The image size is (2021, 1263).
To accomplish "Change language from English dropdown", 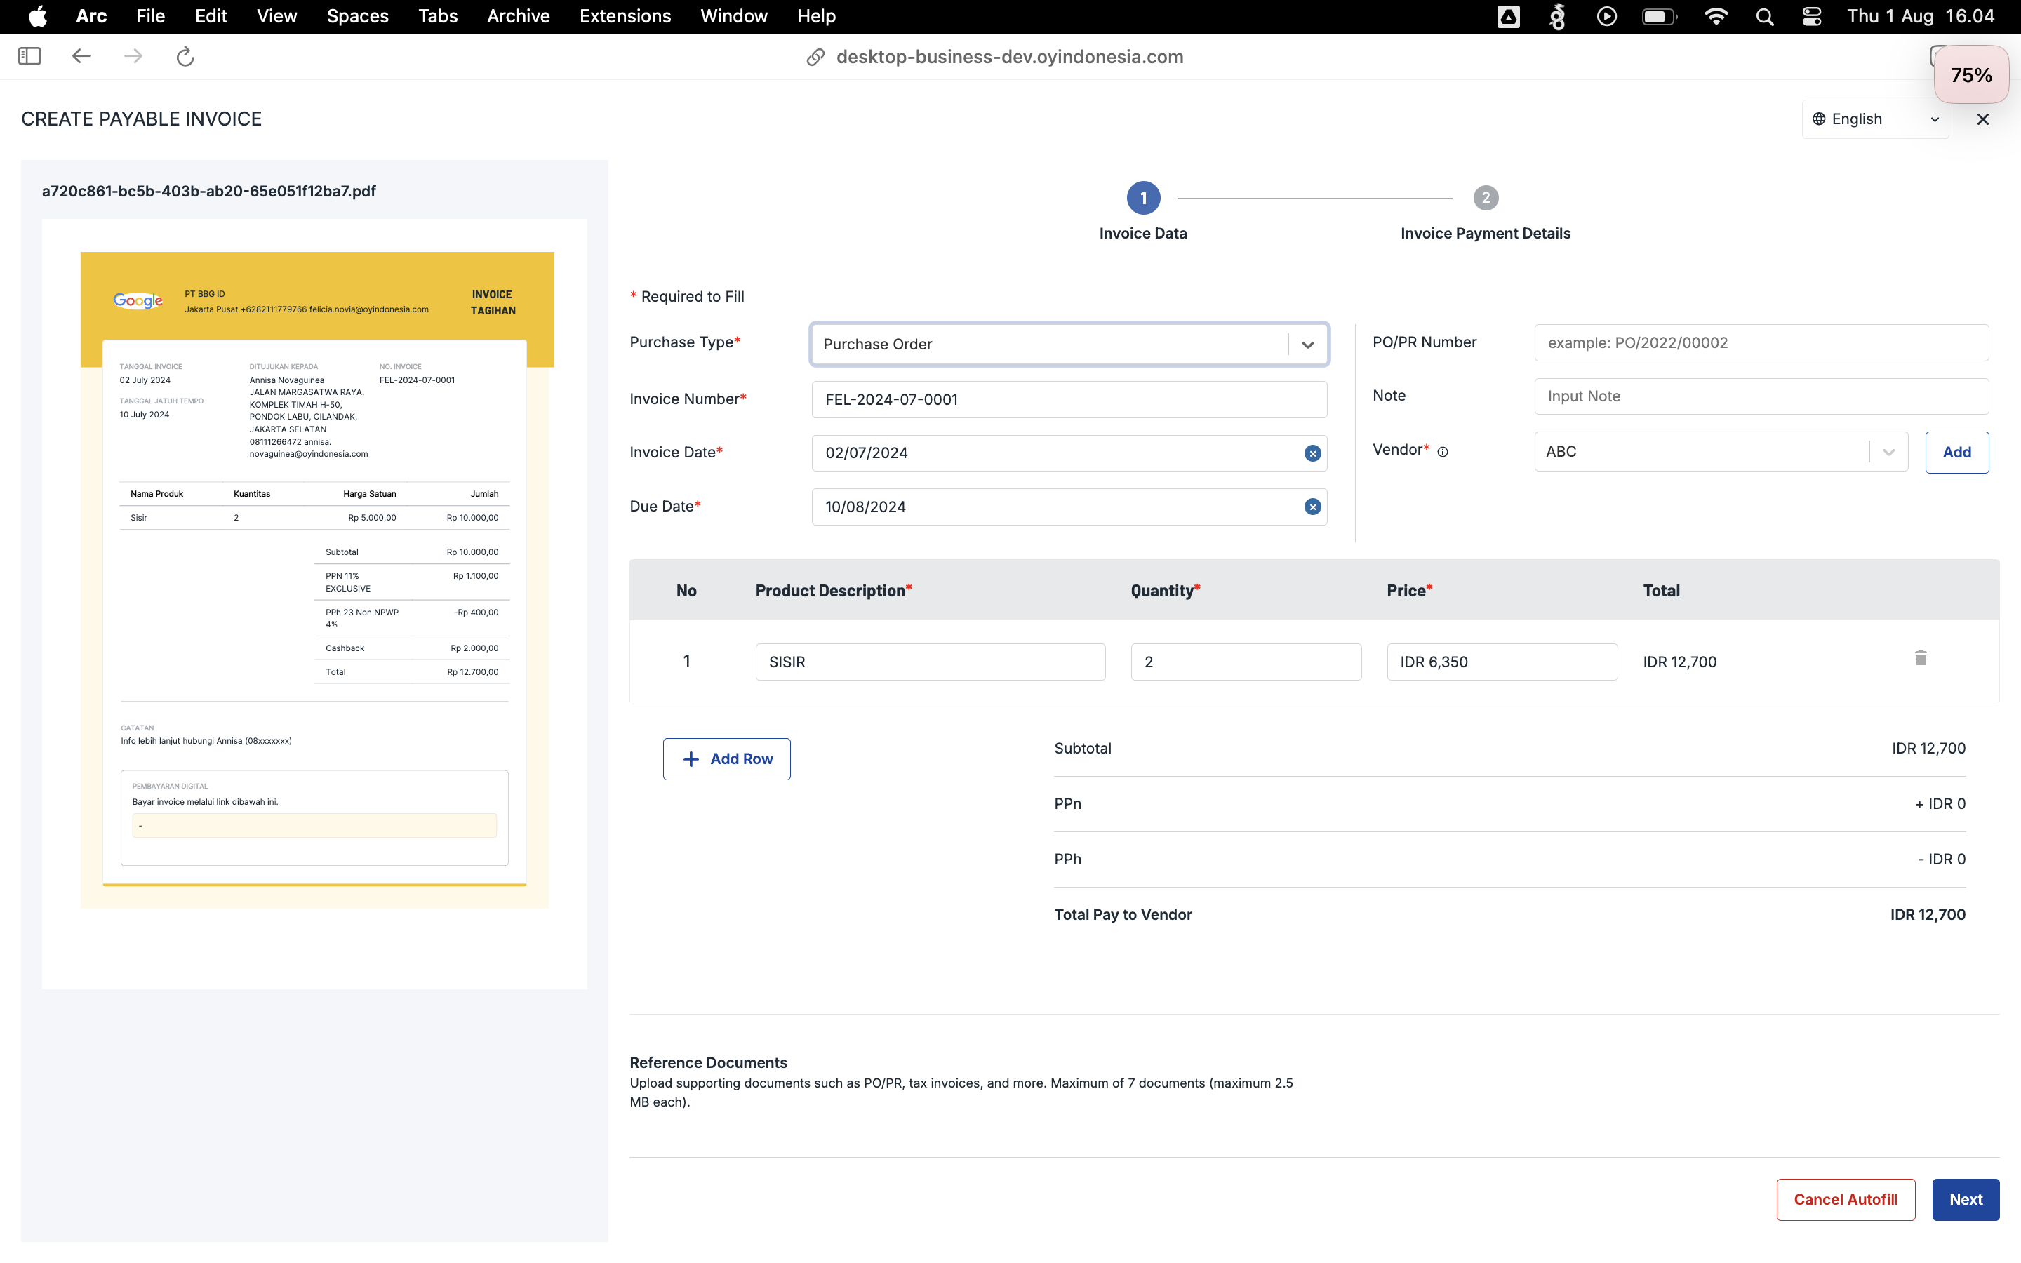I will (x=1875, y=119).
